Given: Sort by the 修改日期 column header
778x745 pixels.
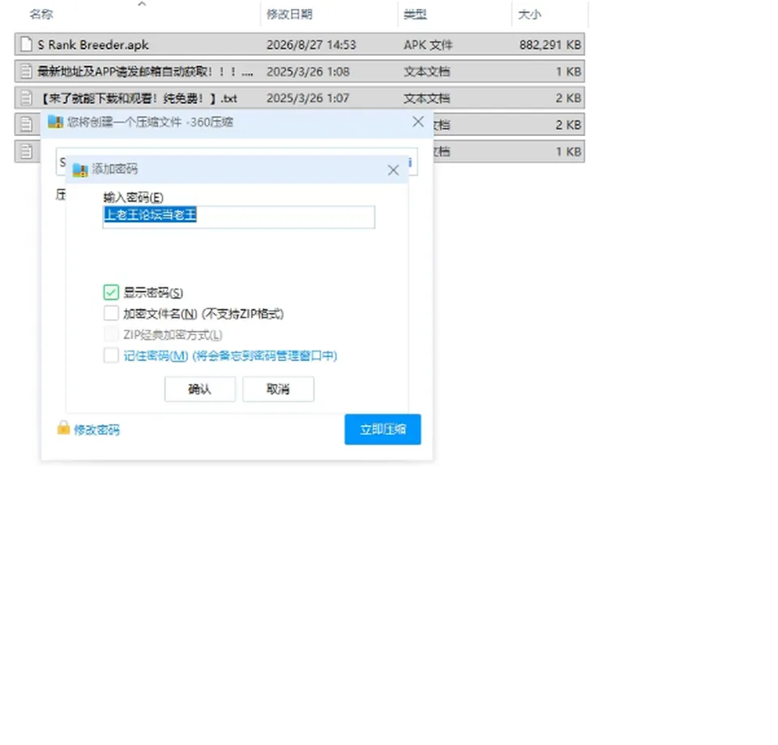Looking at the screenshot, I should click(289, 15).
